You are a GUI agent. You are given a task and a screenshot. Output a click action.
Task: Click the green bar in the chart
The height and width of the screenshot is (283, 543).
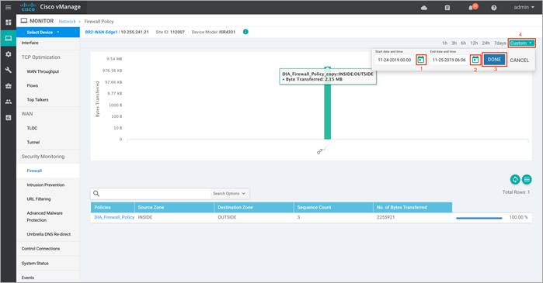[327, 103]
